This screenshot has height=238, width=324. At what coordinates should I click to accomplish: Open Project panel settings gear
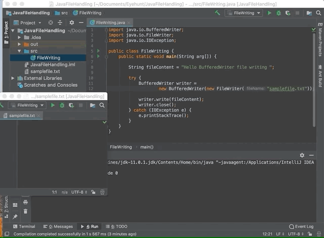[72, 22]
